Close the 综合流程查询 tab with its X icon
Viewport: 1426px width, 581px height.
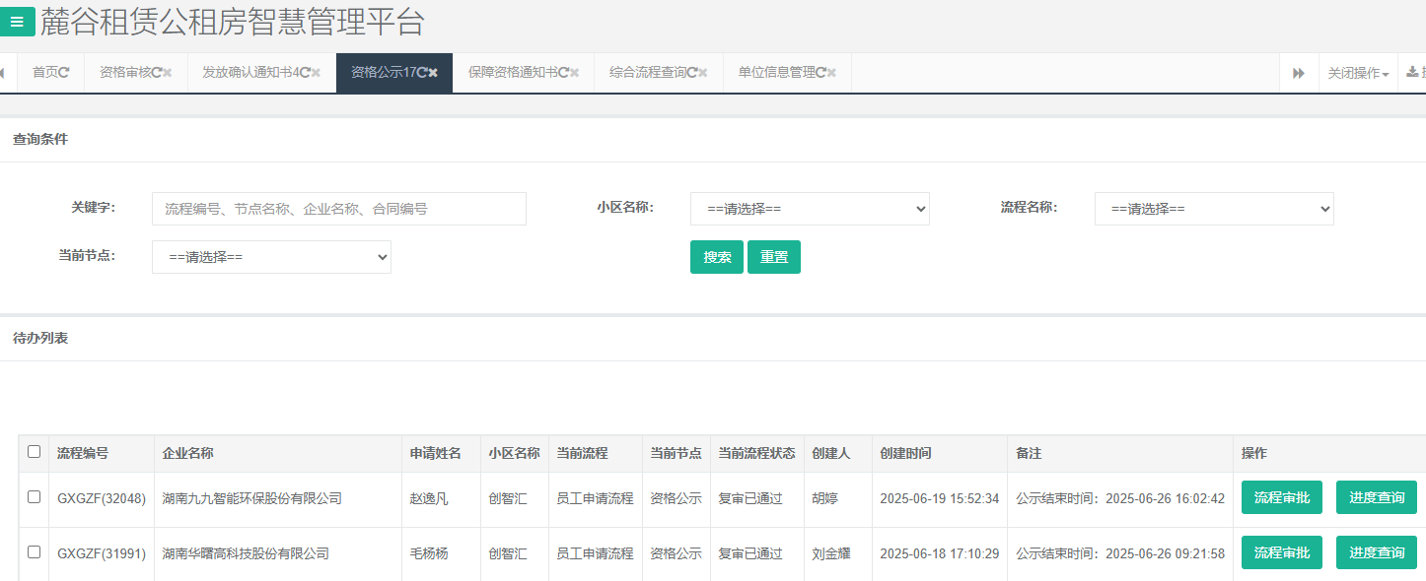click(704, 73)
